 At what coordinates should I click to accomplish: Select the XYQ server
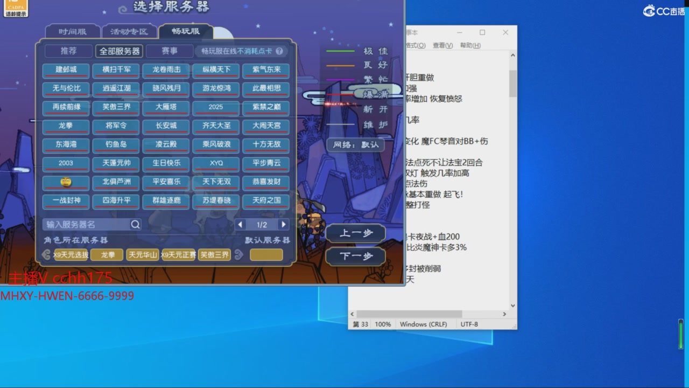tap(216, 163)
